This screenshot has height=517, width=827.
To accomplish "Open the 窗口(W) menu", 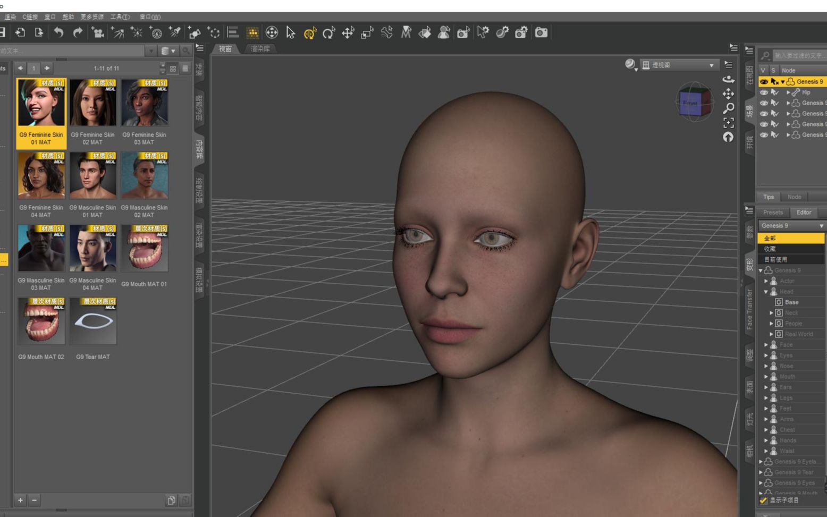I will 150,17.
